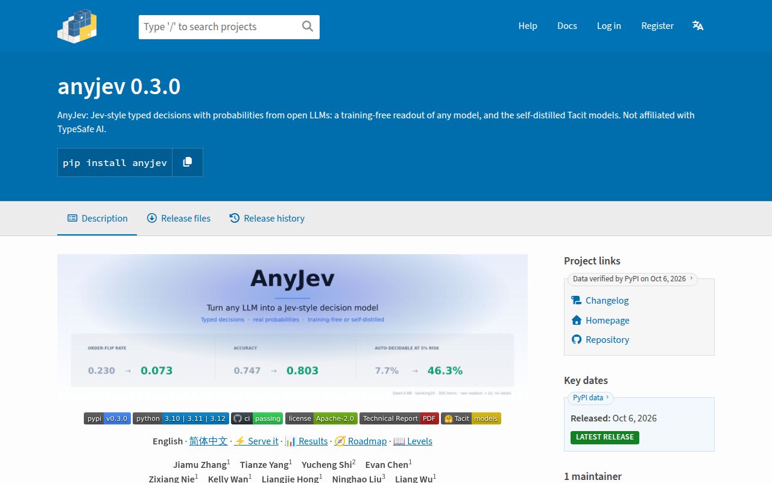The height and width of the screenshot is (483, 772).
Task: Click the Tacit models badge
Action: pos(471,418)
